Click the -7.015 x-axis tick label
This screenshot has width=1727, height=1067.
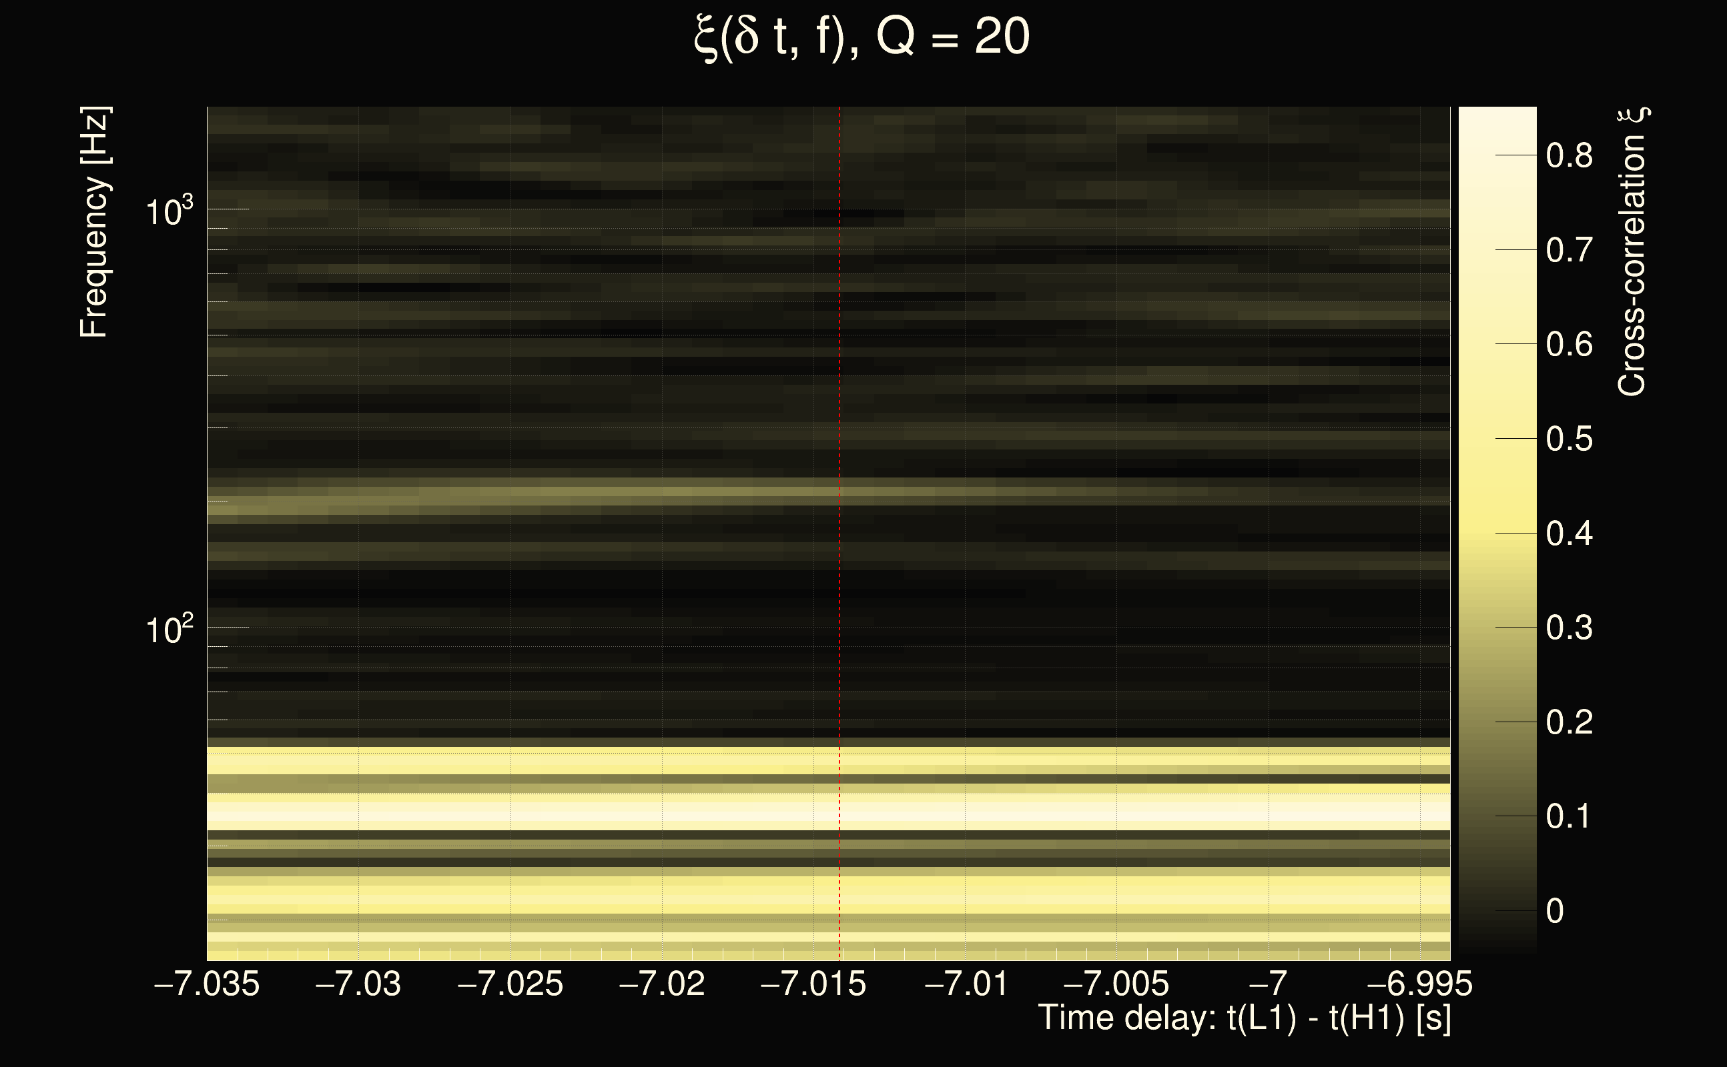click(813, 984)
